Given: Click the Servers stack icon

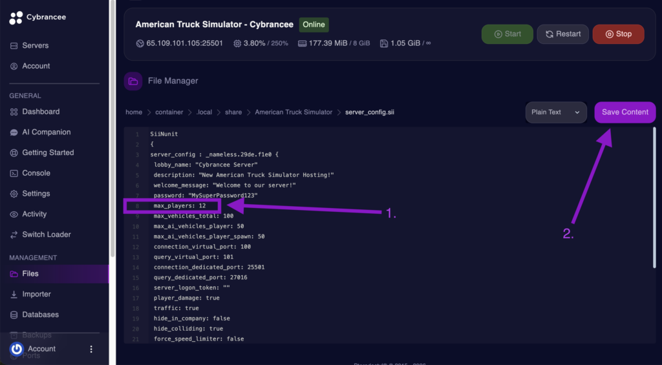Looking at the screenshot, I should [x=14, y=46].
